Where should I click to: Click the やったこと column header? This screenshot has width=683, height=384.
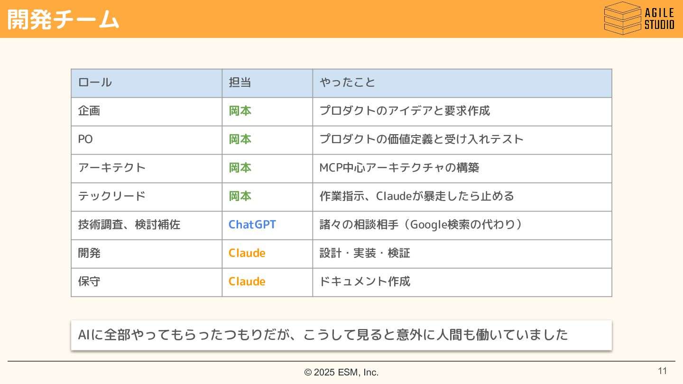pos(347,82)
